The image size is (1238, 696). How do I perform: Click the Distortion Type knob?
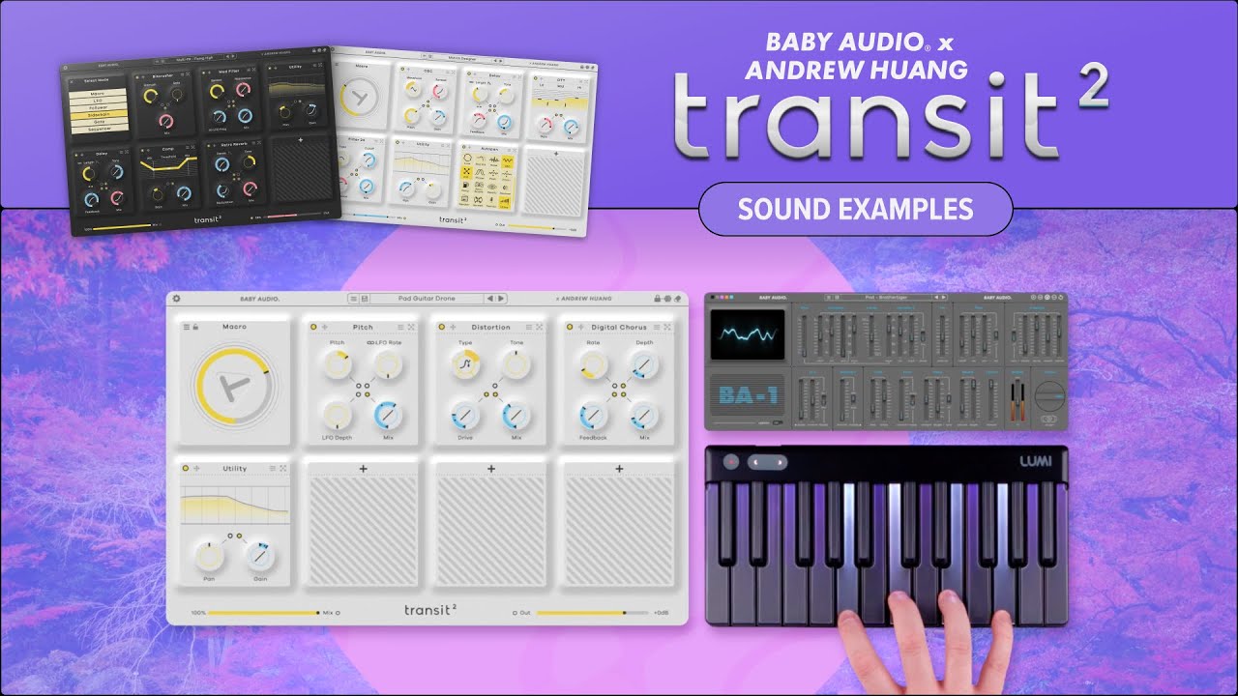(464, 363)
